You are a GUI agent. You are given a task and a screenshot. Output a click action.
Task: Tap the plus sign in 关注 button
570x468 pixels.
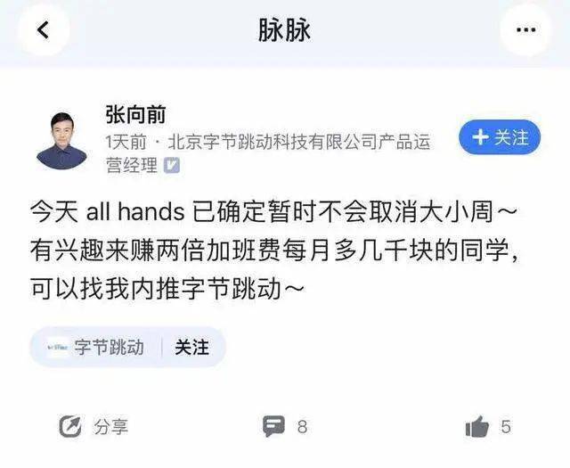(480, 137)
